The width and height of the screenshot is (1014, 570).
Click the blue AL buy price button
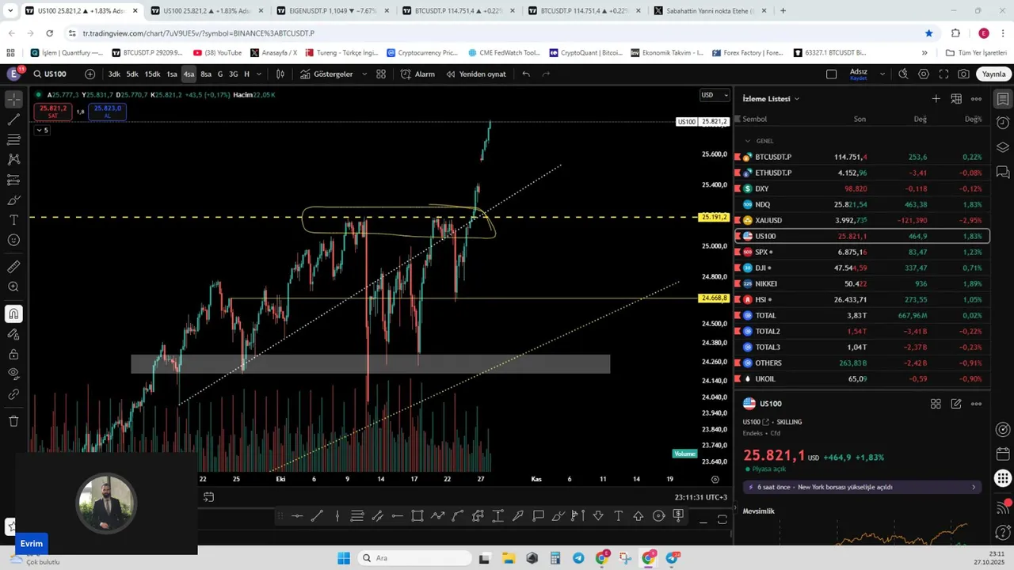108,112
